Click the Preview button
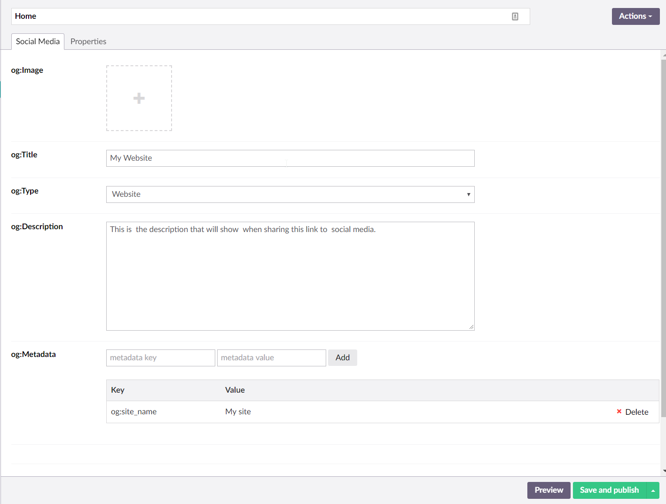This screenshot has height=504, width=666. [x=549, y=490]
